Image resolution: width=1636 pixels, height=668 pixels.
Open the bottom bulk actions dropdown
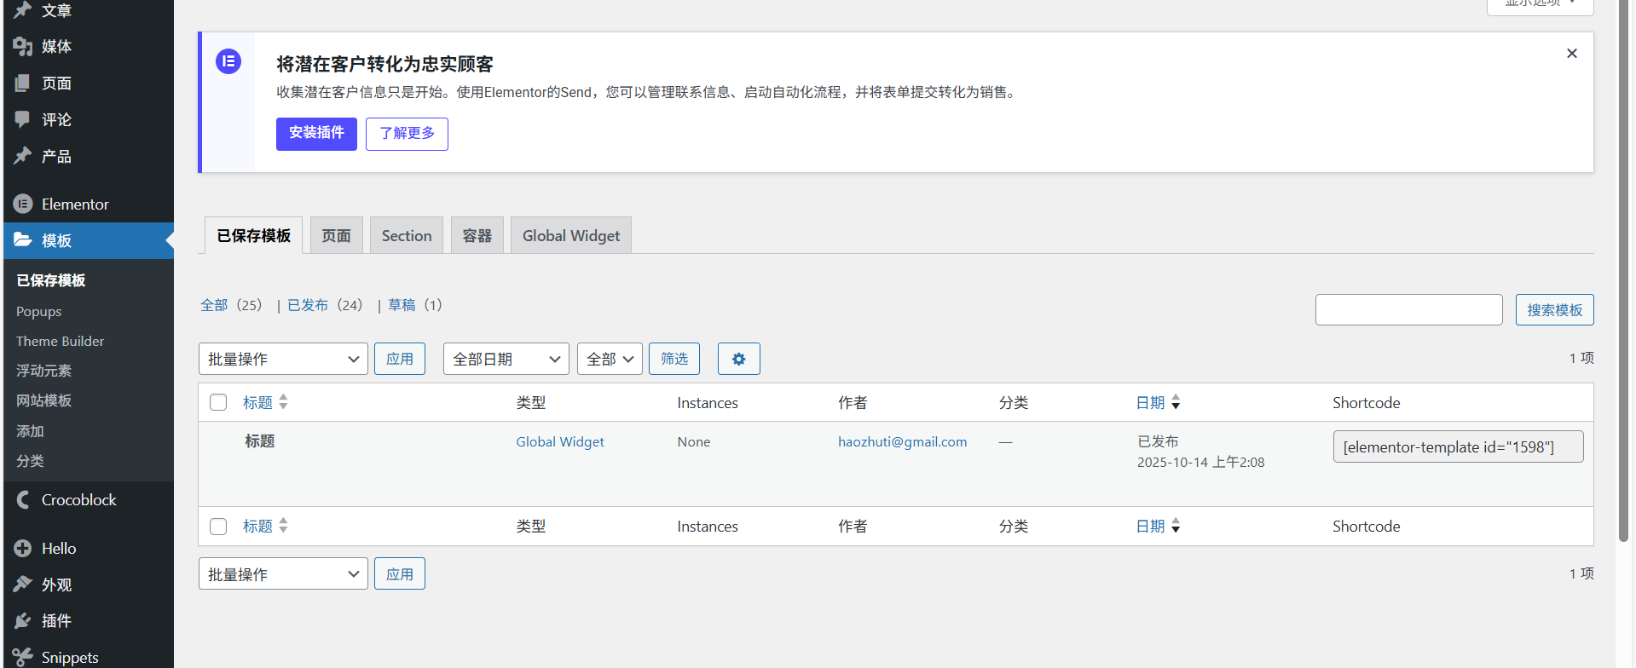(x=283, y=574)
